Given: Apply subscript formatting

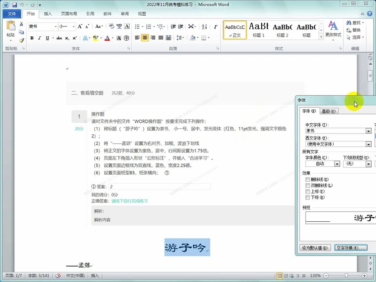Looking at the screenshot, I should [x=67, y=38].
